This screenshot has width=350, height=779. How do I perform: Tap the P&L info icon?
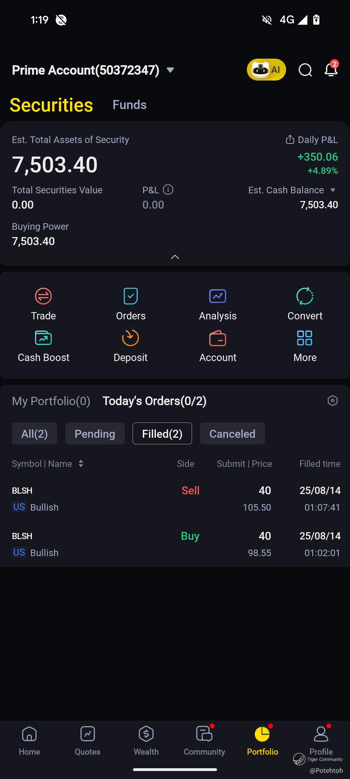pos(168,190)
